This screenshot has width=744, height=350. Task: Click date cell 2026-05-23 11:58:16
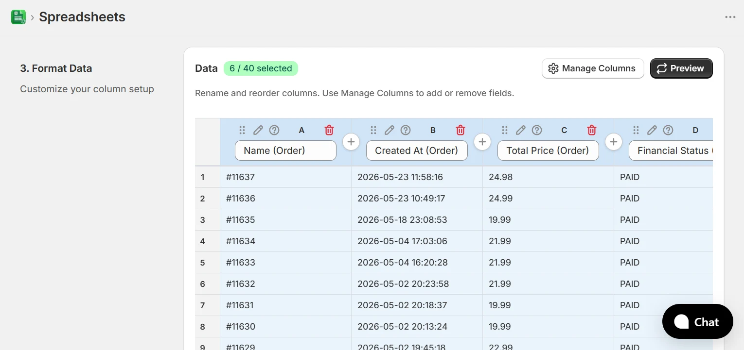coord(417,177)
